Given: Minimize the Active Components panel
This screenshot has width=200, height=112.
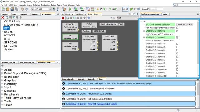Looking at the screenshot, I should 58,14.
